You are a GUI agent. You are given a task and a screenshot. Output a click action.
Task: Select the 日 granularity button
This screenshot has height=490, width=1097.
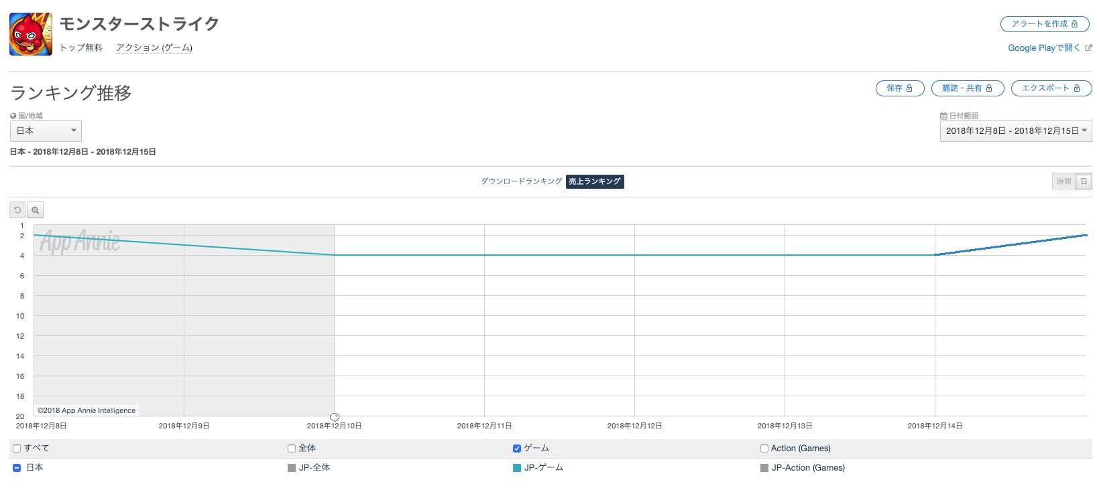[x=1084, y=181]
